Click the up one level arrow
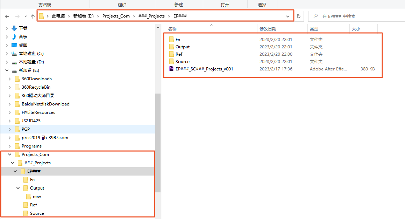 click(x=33, y=16)
